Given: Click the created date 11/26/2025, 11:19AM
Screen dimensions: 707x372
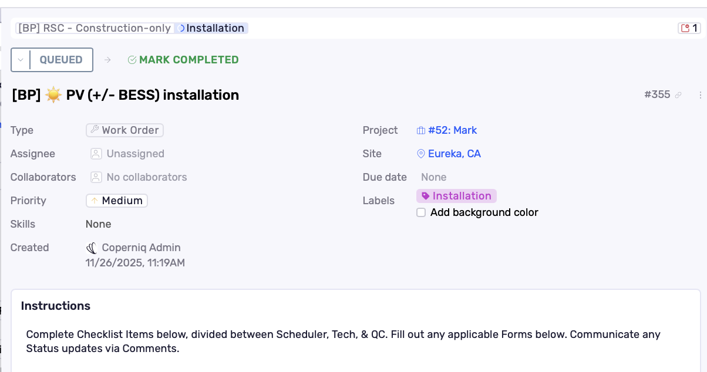Looking at the screenshot, I should pos(135,263).
